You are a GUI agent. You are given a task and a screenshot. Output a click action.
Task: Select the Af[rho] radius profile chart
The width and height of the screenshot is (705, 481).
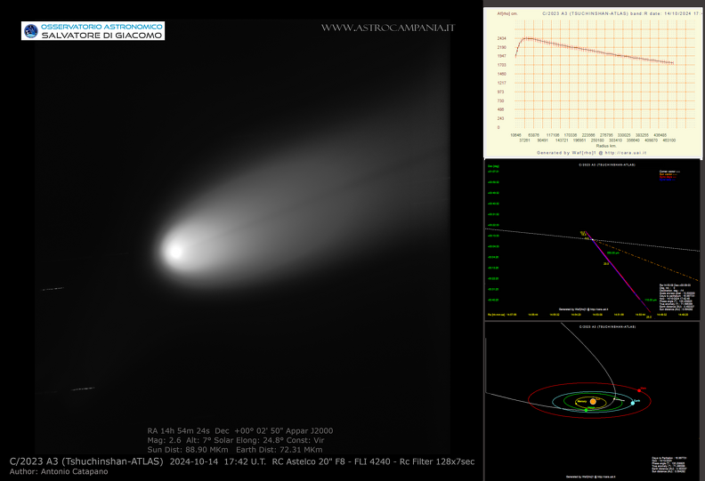(x=592, y=83)
